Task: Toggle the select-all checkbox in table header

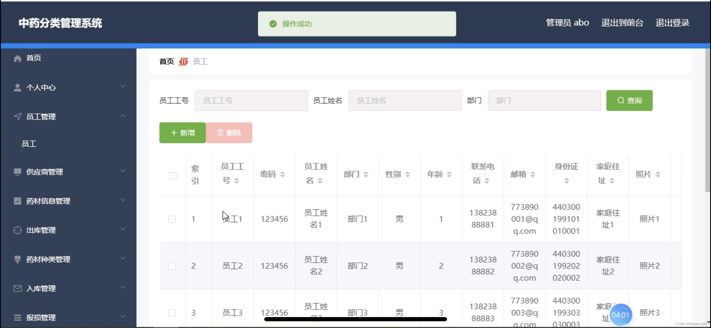Action: click(173, 176)
